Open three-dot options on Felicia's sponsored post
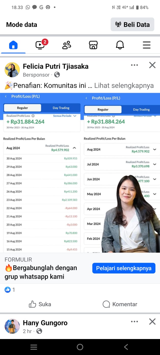The width and height of the screenshot is (160, 355). [x=134, y=65]
